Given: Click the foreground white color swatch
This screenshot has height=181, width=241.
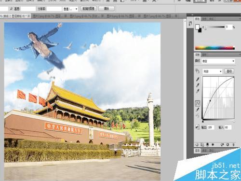Looking at the screenshot, I should coord(197,27).
